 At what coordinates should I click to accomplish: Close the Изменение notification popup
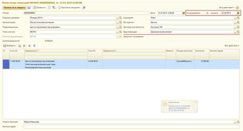tap(196, 102)
